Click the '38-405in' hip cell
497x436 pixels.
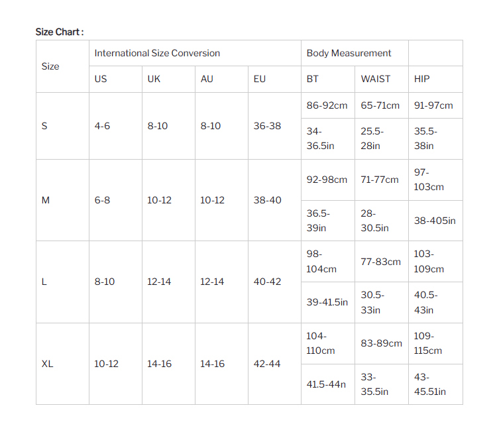pyautogui.click(x=435, y=221)
